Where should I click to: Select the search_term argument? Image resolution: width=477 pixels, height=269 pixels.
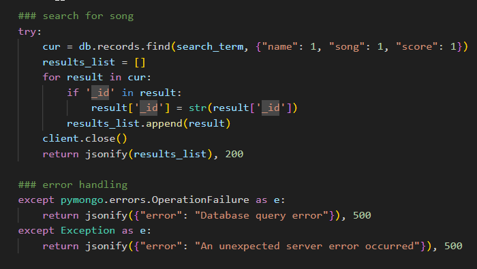[x=210, y=46]
